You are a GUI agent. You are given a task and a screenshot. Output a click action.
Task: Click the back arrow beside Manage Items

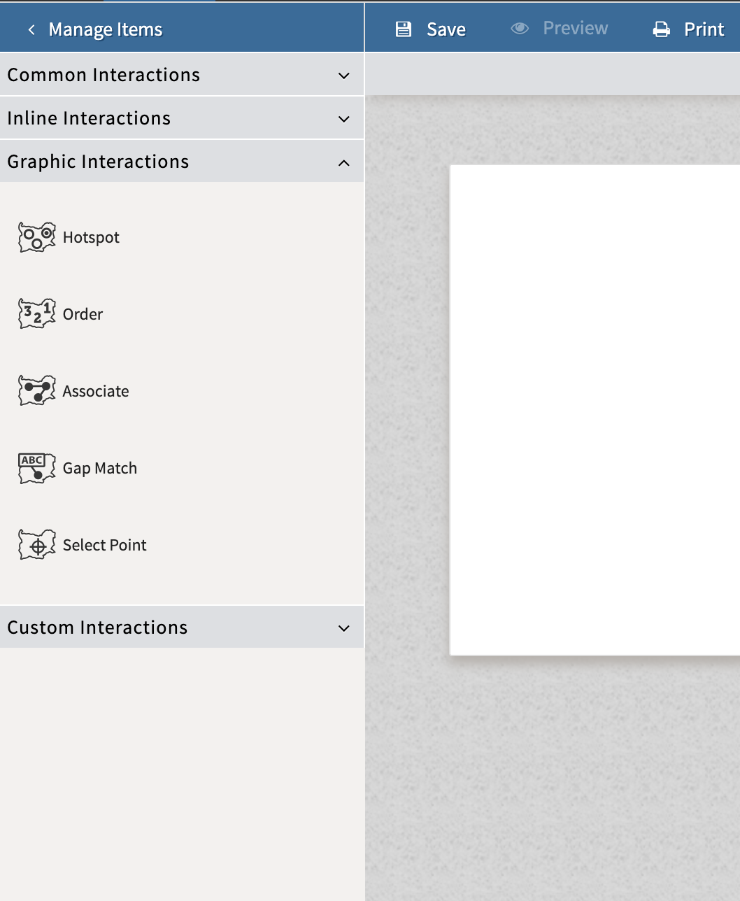31,30
